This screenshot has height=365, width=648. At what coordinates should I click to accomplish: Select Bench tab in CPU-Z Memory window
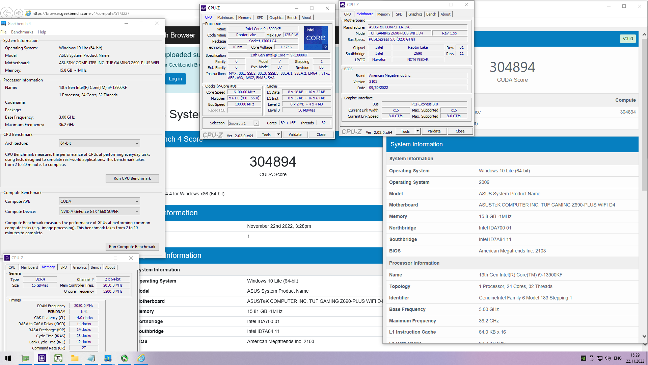[96, 267]
